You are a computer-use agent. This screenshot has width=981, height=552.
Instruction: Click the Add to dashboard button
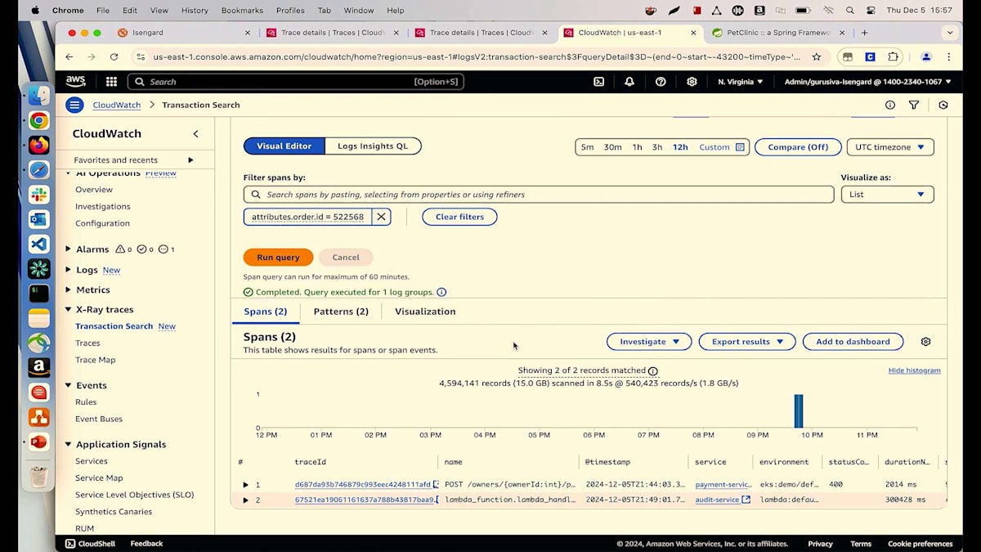tap(853, 342)
